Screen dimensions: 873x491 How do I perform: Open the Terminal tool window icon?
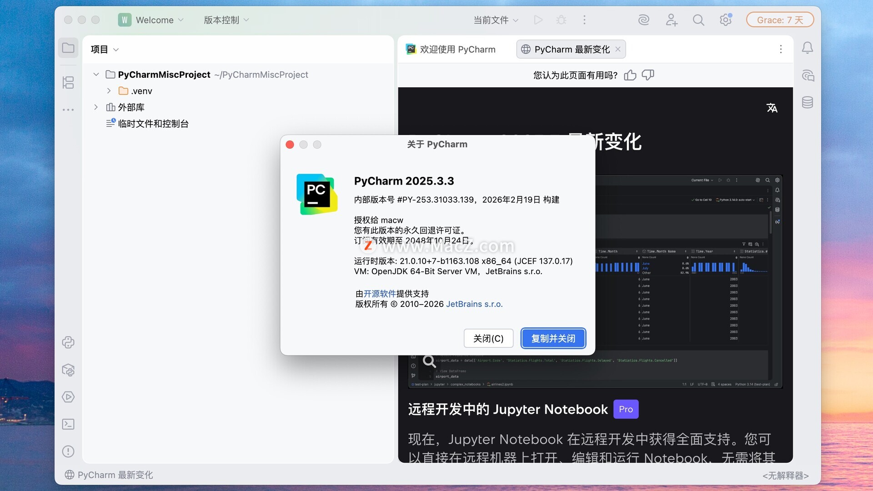click(68, 424)
